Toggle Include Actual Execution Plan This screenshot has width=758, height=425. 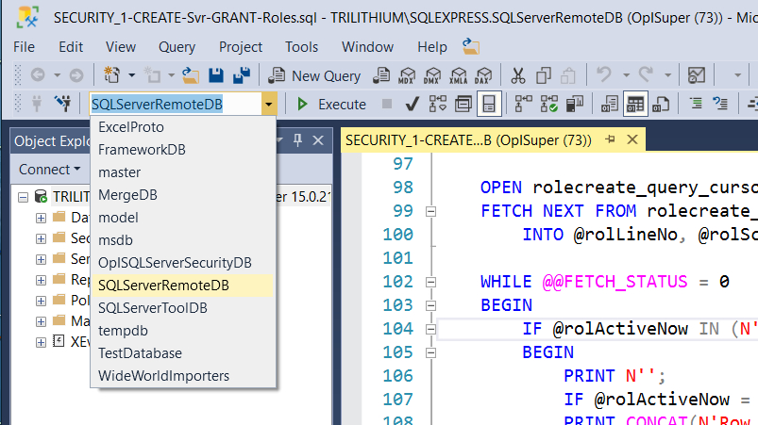(x=523, y=105)
